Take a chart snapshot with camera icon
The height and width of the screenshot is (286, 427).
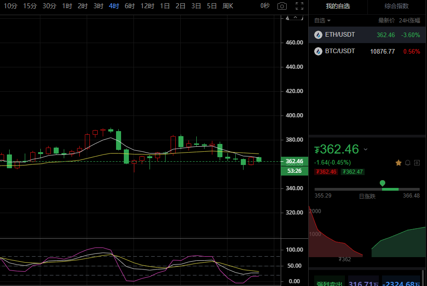point(282,6)
